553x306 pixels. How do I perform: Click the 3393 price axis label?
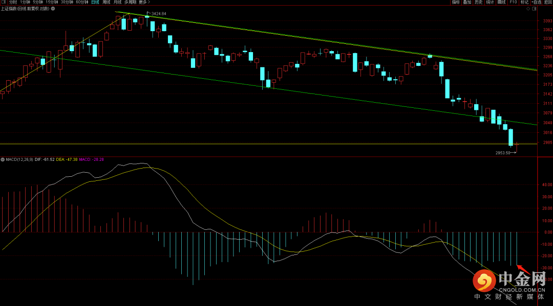click(548, 21)
